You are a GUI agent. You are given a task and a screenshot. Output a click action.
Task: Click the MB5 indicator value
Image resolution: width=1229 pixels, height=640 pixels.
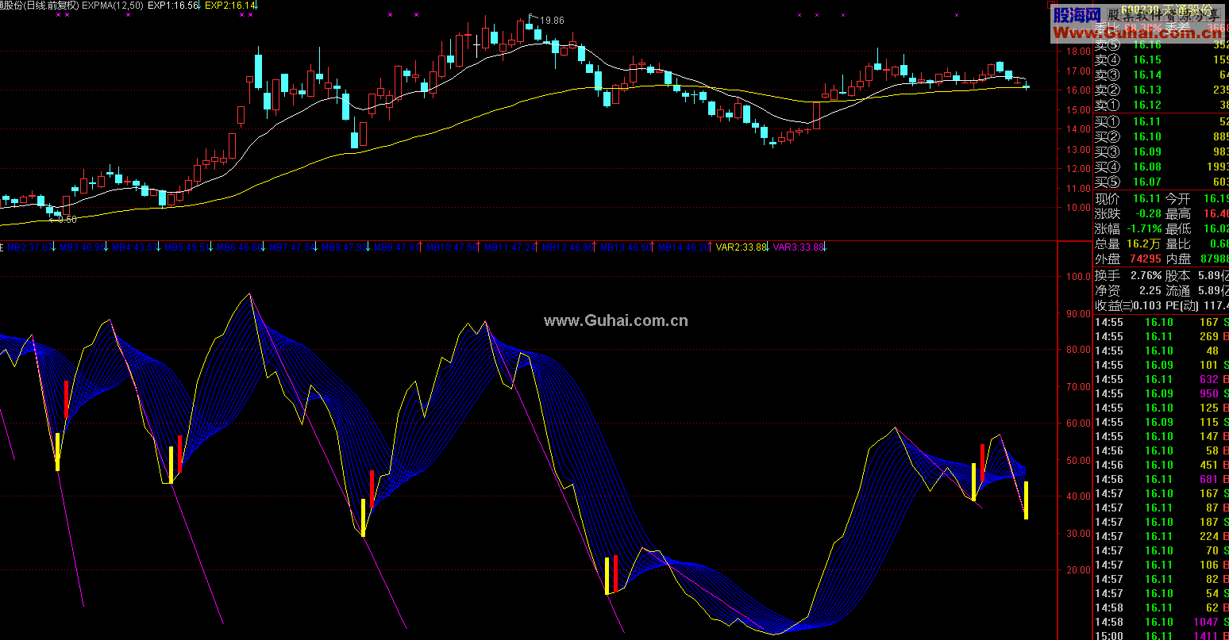coord(187,247)
